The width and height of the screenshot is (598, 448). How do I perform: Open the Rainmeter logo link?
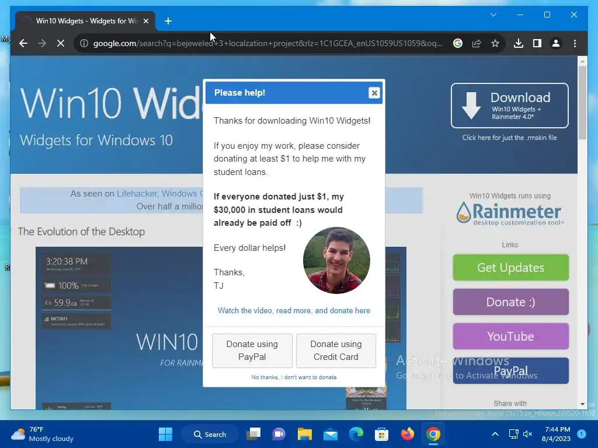509,213
